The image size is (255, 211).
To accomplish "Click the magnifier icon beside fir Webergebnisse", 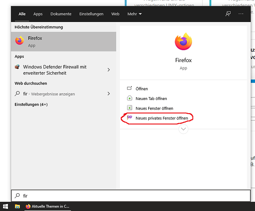I will (17, 94).
